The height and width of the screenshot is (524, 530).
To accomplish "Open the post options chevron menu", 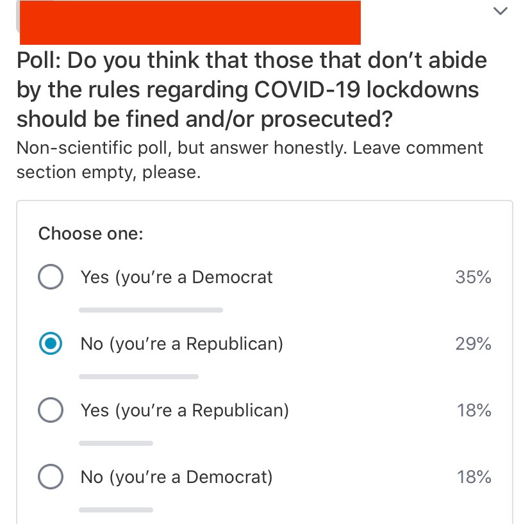I will click(x=501, y=11).
